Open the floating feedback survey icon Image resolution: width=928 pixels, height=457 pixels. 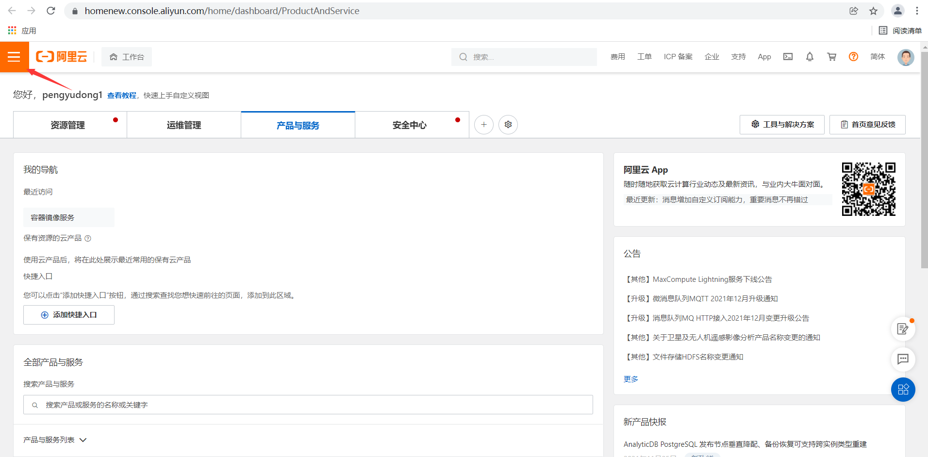tap(903, 329)
